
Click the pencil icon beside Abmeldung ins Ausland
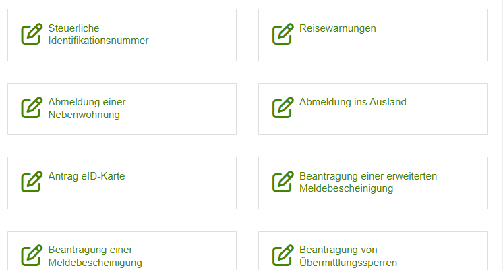[x=283, y=107]
